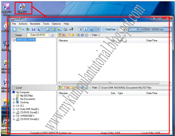Click Rename icon in Local pane toolbar
The image size is (175, 136).
(x=72, y=88)
